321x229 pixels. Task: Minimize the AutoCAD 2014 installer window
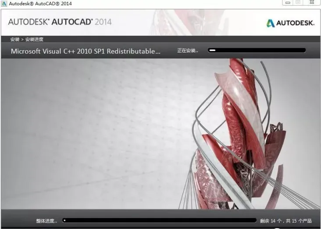[x=288, y=3]
